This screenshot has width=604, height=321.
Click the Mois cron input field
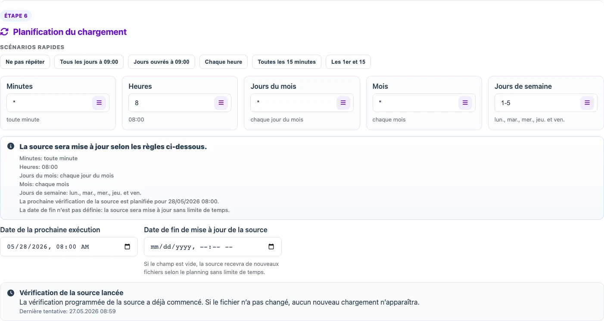tap(424, 103)
